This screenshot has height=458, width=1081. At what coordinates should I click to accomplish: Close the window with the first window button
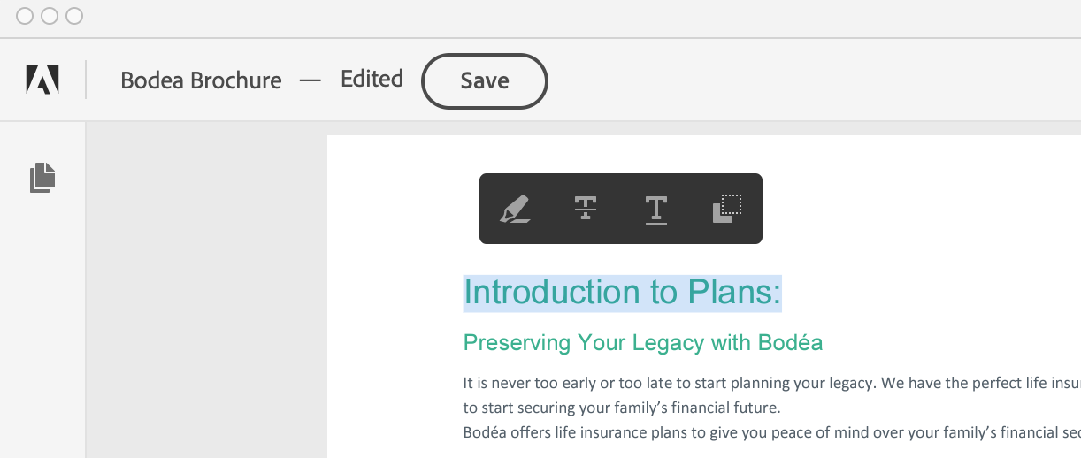click(25, 16)
